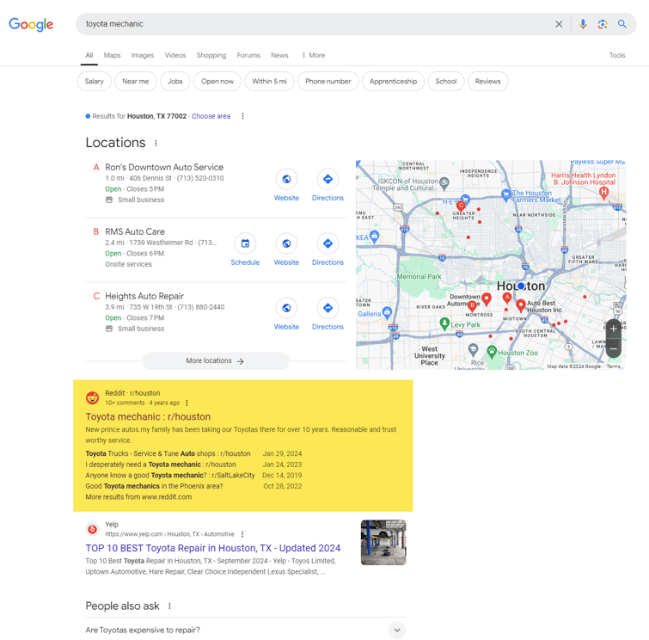Click Reddit favicon on r/houston result
The height and width of the screenshot is (640, 649).
coord(92,397)
